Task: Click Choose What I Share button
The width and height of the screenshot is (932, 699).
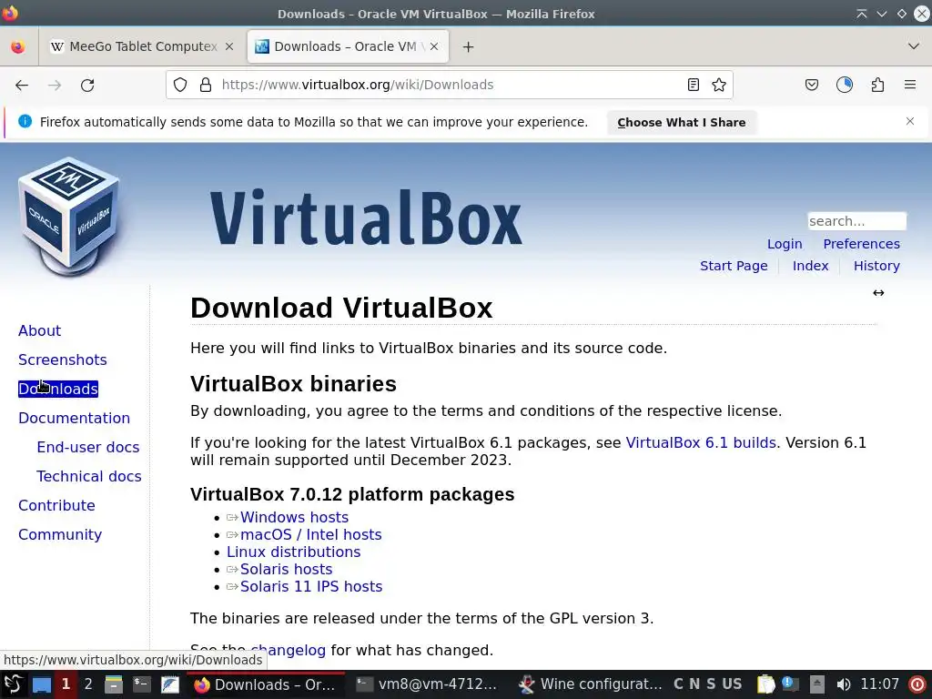Action: [x=681, y=123]
